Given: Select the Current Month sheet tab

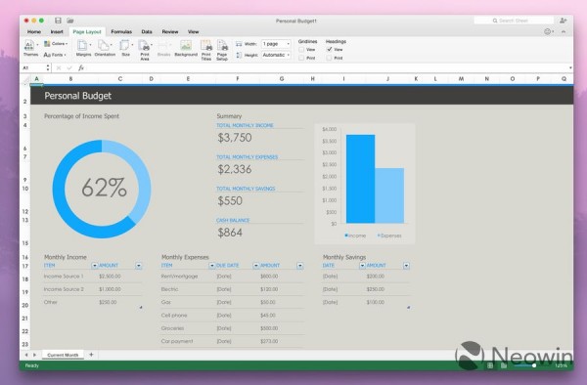Looking at the screenshot, I should [63, 355].
